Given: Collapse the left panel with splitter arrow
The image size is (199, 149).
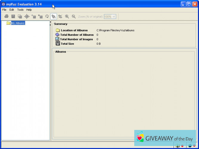Looking at the screenshot, I should [x=50, y=22].
